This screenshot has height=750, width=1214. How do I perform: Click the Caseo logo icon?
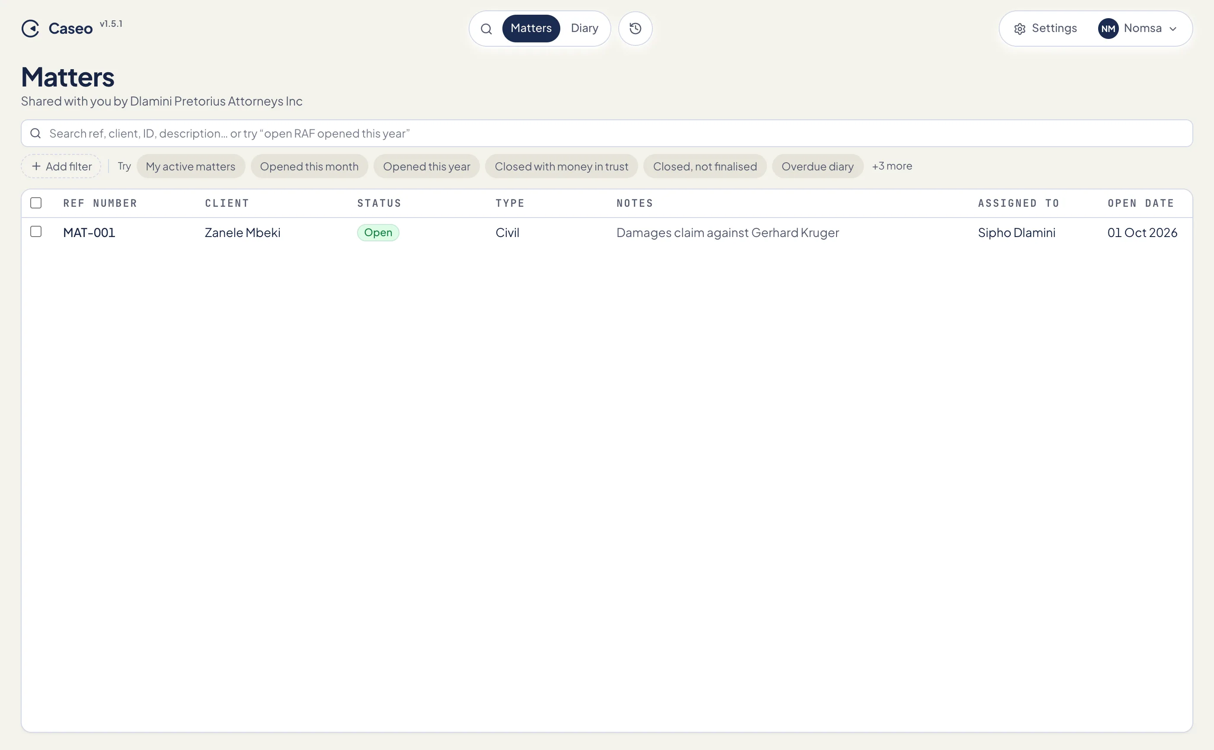pos(30,29)
